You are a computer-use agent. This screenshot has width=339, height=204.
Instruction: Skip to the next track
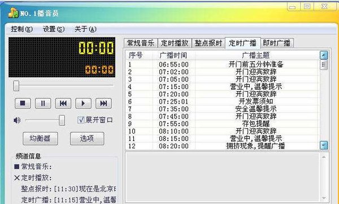(x=103, y=103)
